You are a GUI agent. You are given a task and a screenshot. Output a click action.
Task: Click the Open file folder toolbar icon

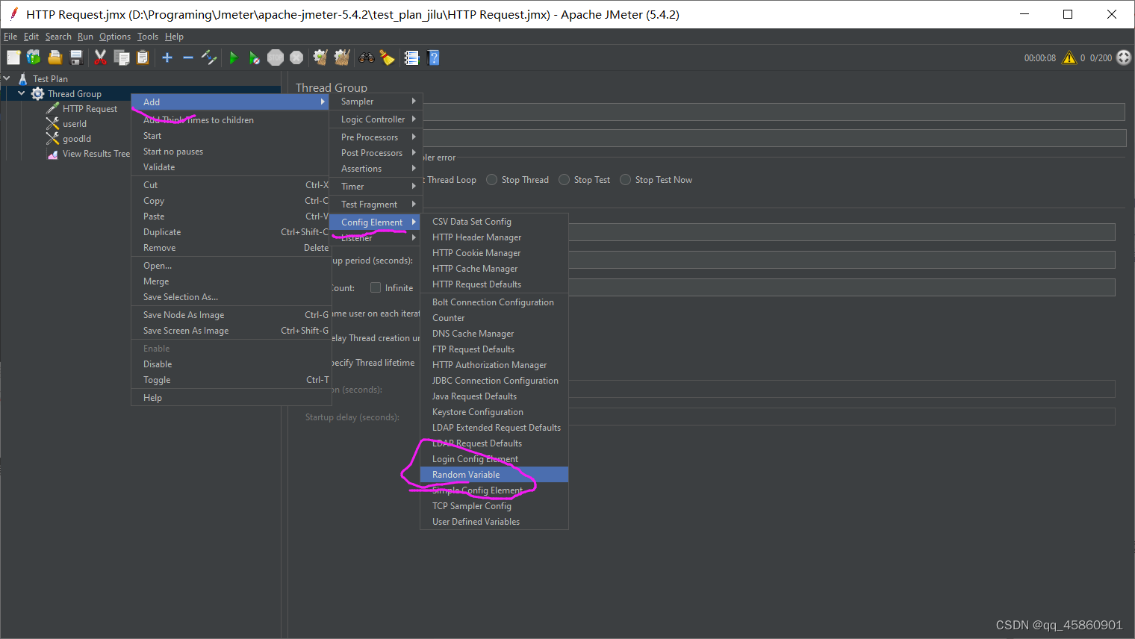(55, 57)
